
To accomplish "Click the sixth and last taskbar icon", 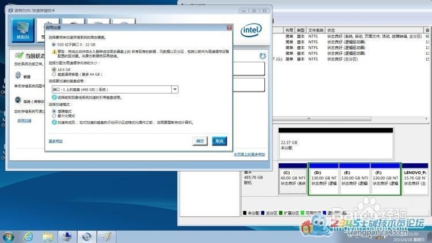I will (106, 237).
